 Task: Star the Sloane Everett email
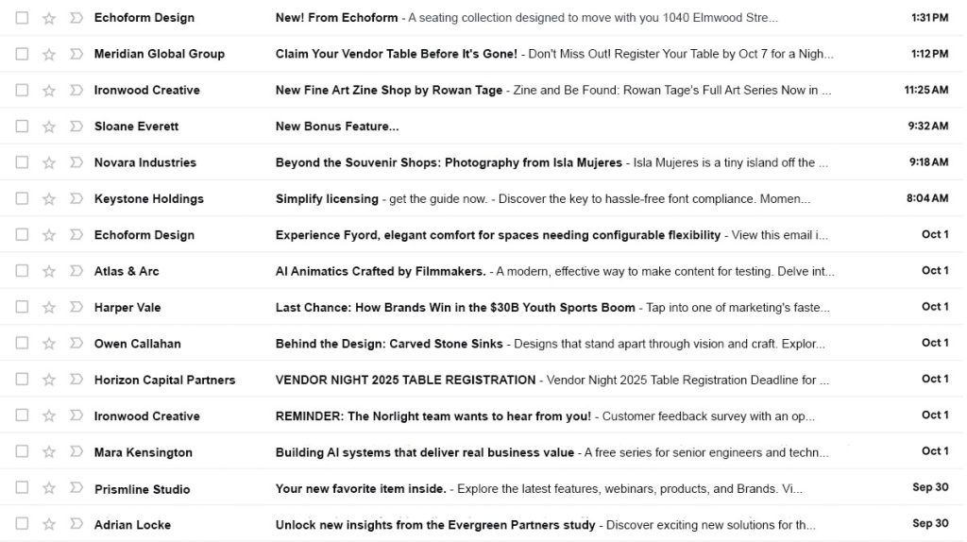coord(49,127)
